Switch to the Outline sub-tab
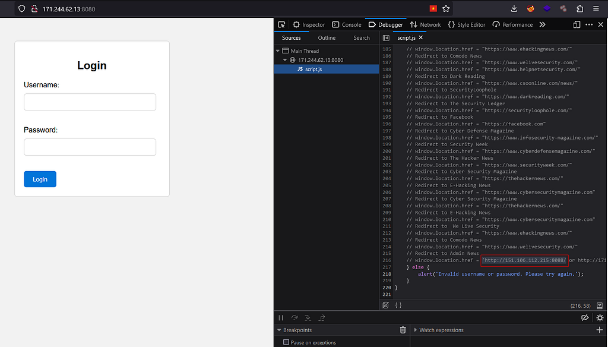This screenshot has width=608, height=347. [x=327, y=37]
